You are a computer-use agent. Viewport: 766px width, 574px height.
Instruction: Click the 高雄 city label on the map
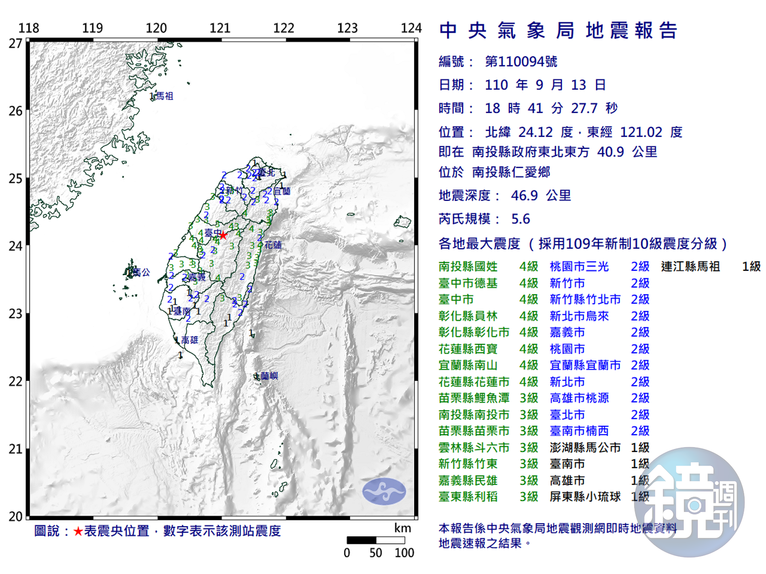(190, 340)
